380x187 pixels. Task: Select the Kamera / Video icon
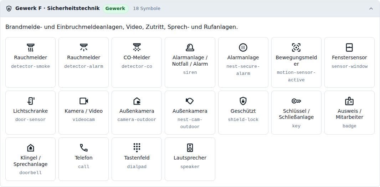pyautogui.click(x=84, y=101)
